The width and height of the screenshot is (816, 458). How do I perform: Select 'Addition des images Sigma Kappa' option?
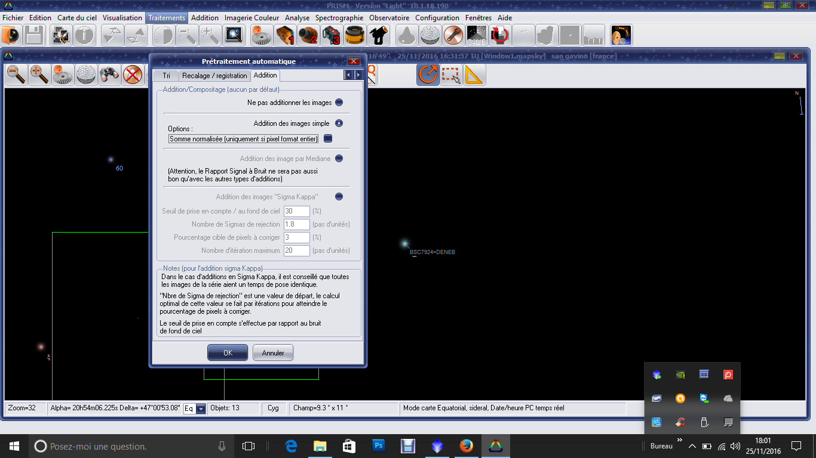[x=339, y=197]
